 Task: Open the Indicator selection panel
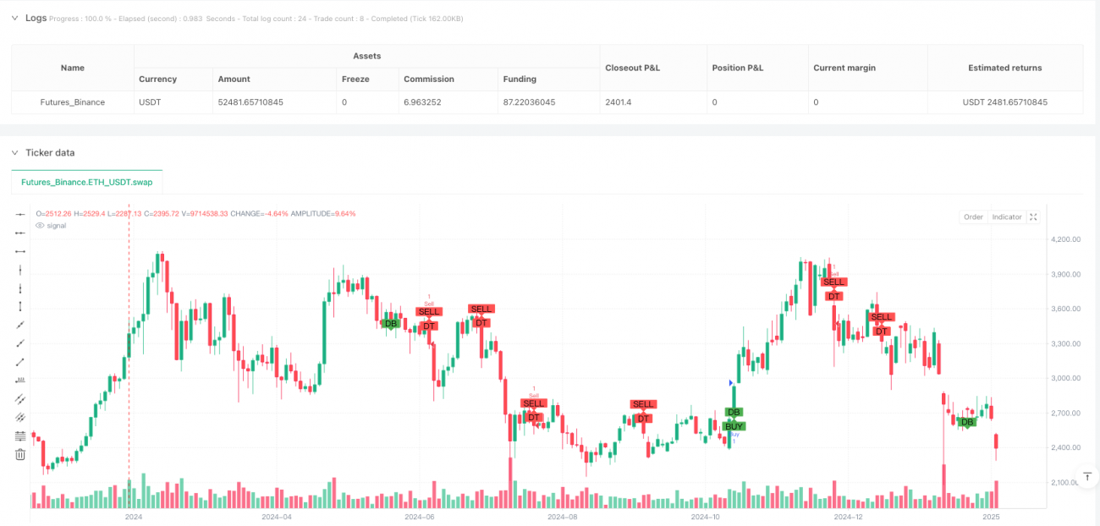1005,216
